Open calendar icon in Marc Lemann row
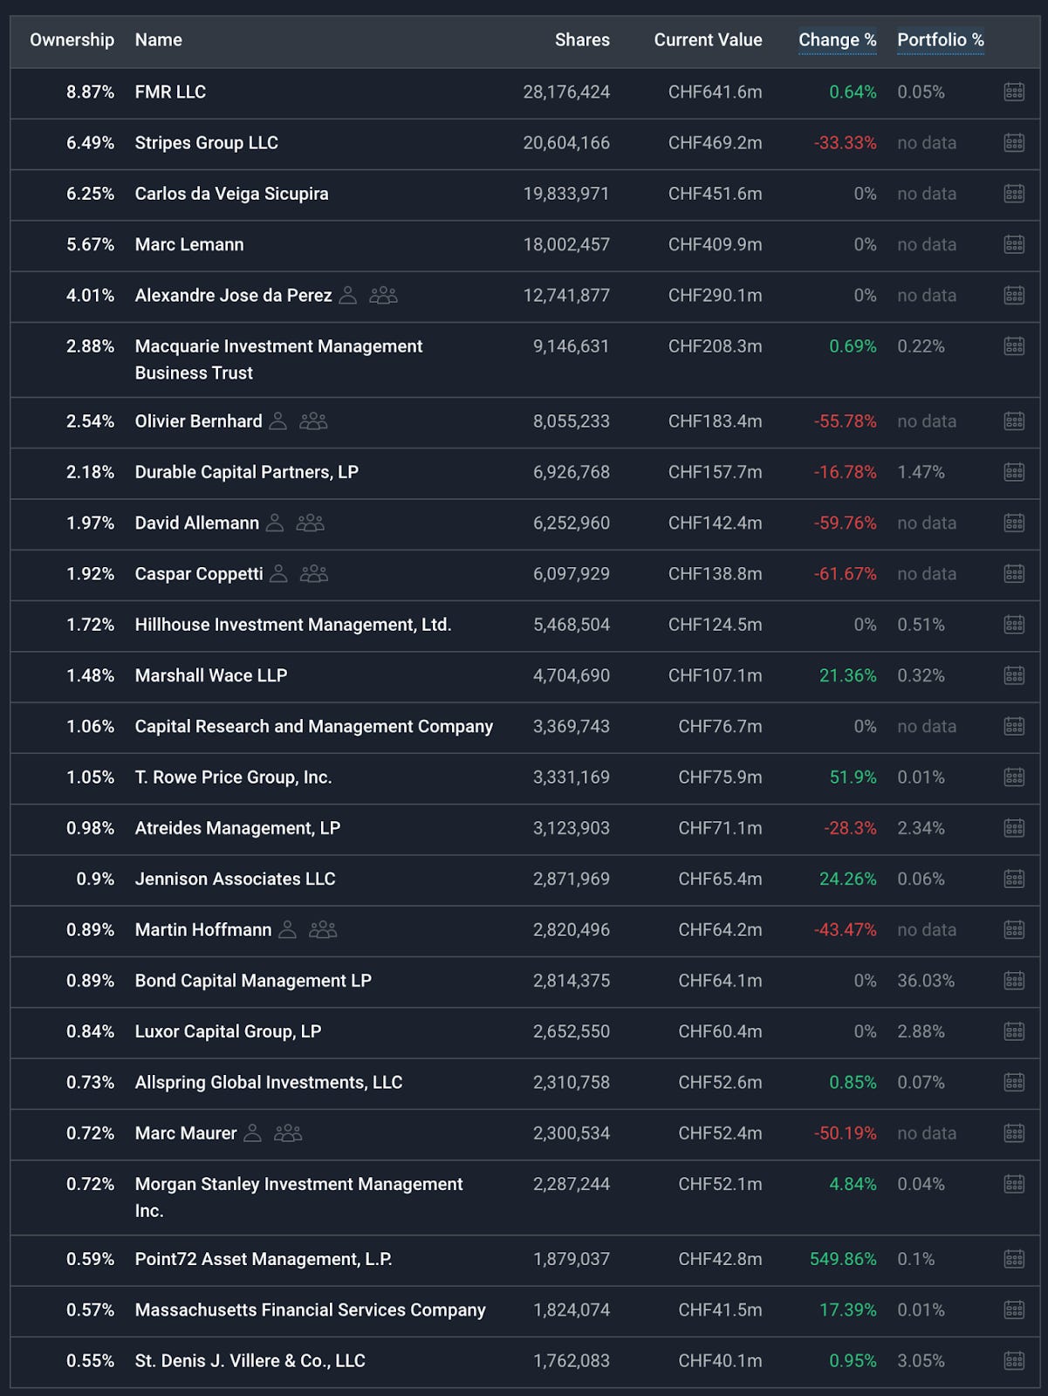The width and height of the screenshot is (1048, 1396). [1014, 244]
